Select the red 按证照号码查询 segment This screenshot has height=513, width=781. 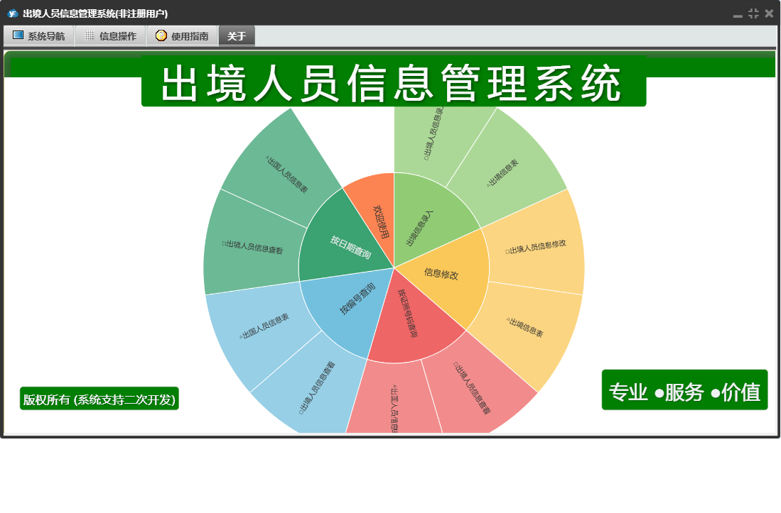[x=409, y=318]
